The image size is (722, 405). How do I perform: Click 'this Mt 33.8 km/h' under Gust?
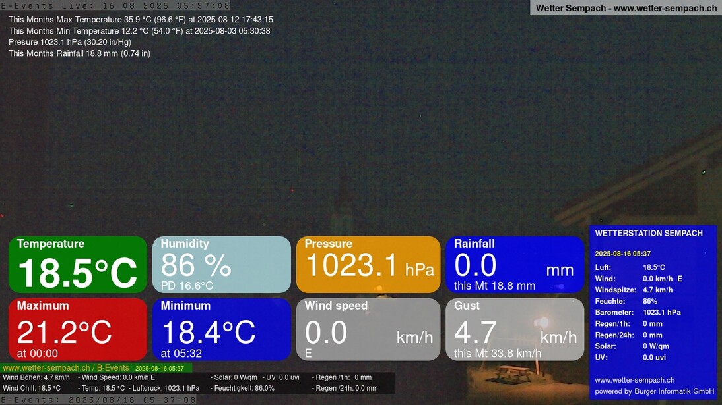point(498,354)
